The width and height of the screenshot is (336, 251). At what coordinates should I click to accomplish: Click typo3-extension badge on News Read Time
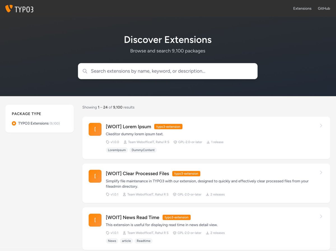click(176, 217)
